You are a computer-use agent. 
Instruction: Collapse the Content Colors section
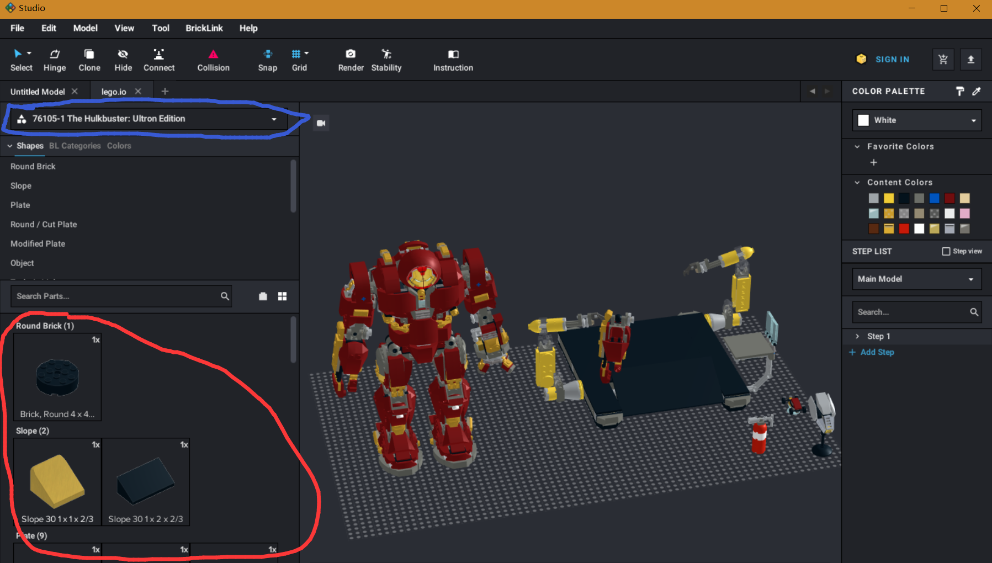[857, 182]
